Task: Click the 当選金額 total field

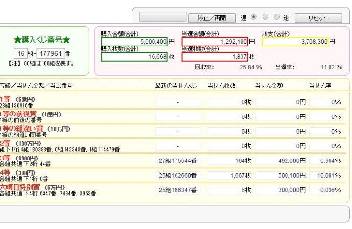Action: tap(215, 42)
